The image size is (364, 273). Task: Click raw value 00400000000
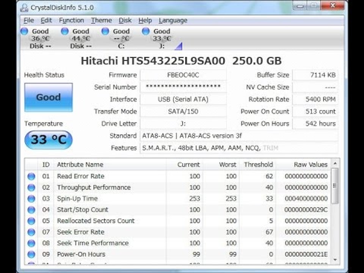coord(306,199)
